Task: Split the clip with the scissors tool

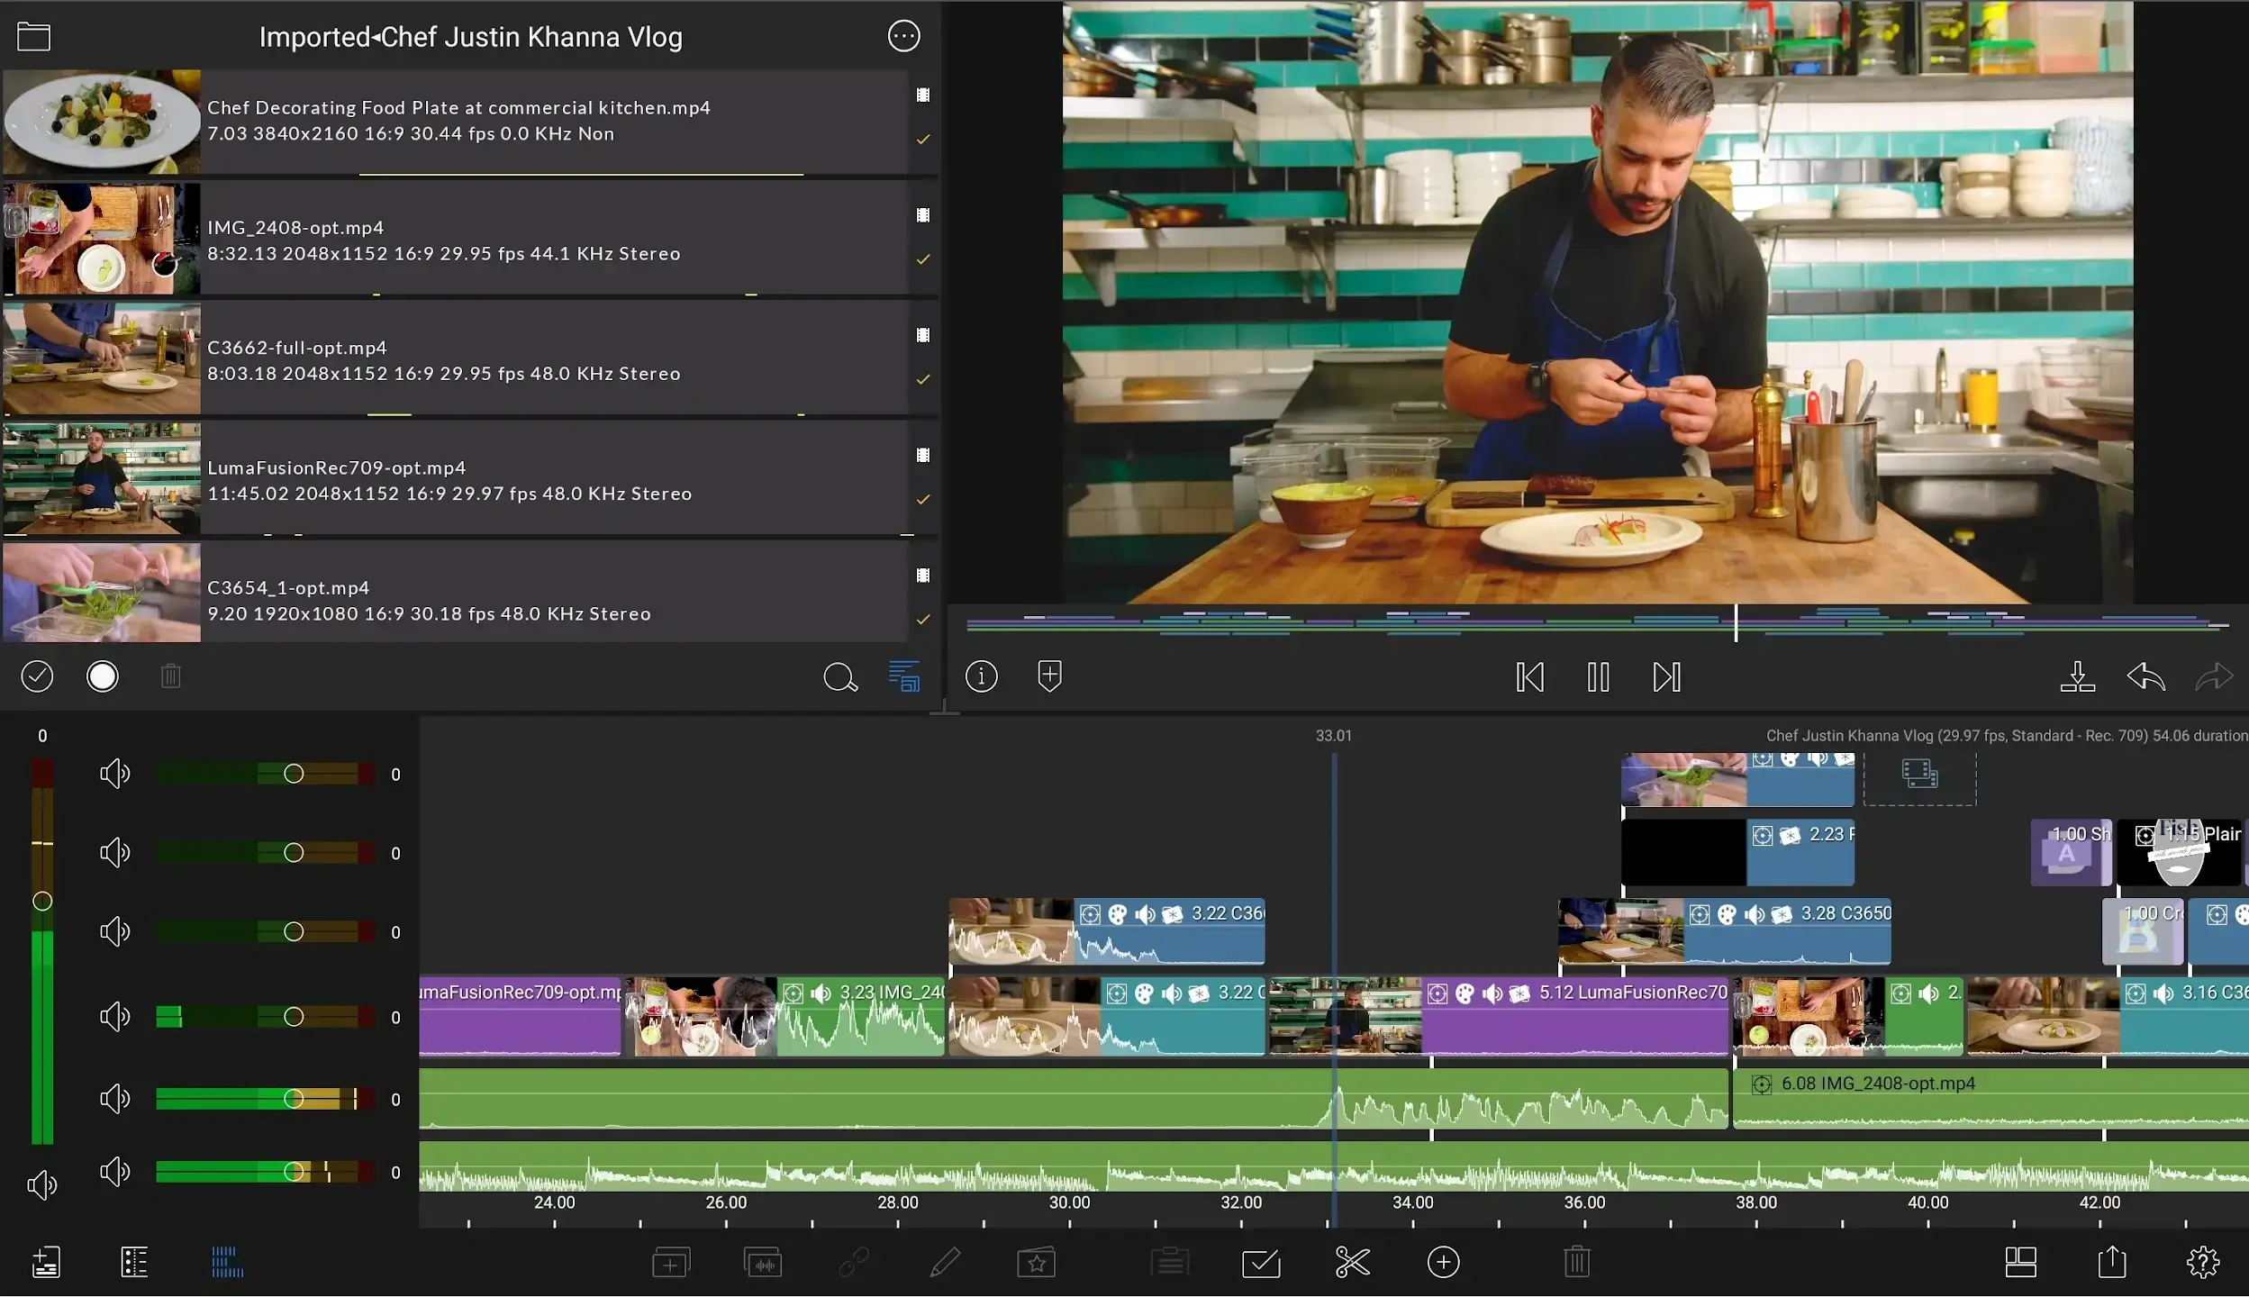Action: pos(1352,1262)
